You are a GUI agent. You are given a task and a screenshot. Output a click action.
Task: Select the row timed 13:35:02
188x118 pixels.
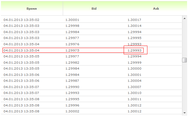pyautogui.click(x=92, y=20)
